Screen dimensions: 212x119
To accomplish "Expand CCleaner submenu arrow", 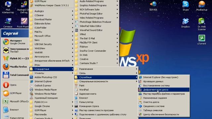I will [73, 15].
